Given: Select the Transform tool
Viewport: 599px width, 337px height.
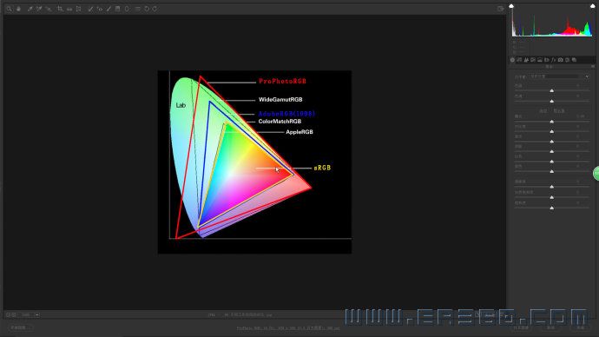Looking at the screenshot, I should 79,9.
